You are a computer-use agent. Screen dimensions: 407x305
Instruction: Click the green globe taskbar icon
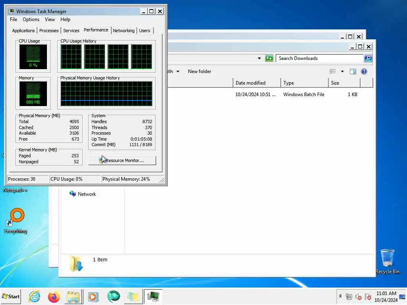click(113, 296)
